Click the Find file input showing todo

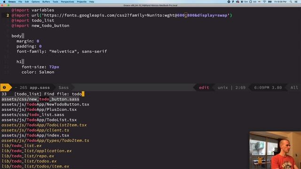[x=78, y=94]
